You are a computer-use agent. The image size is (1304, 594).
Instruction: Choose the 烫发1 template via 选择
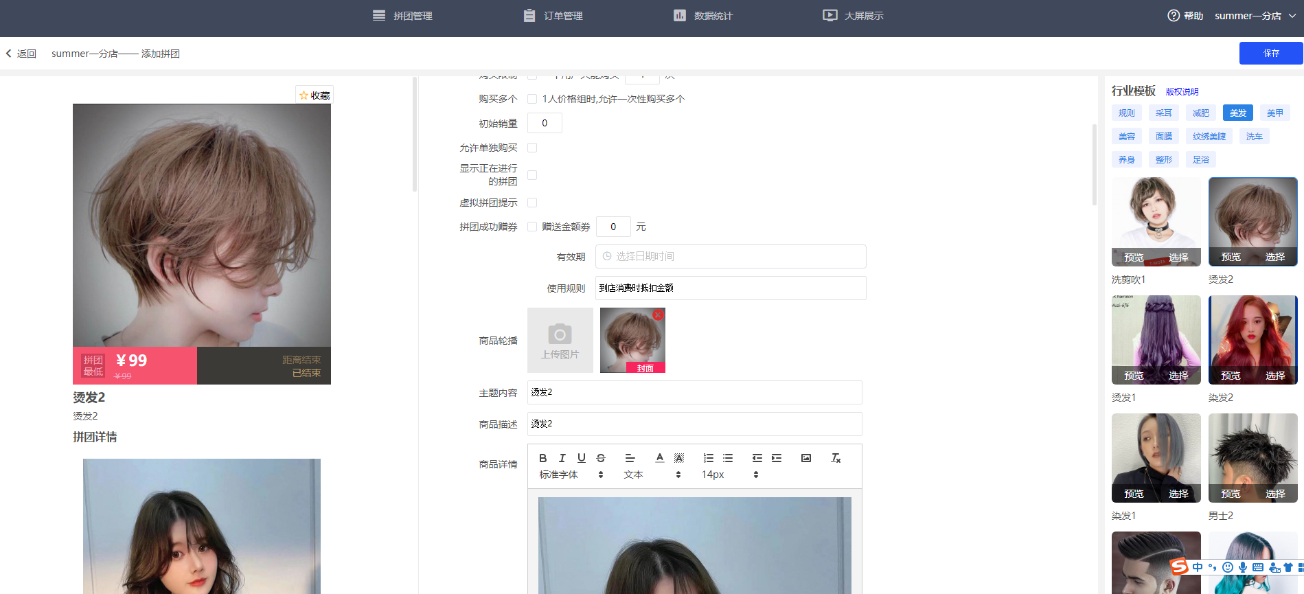[1178, 376]
